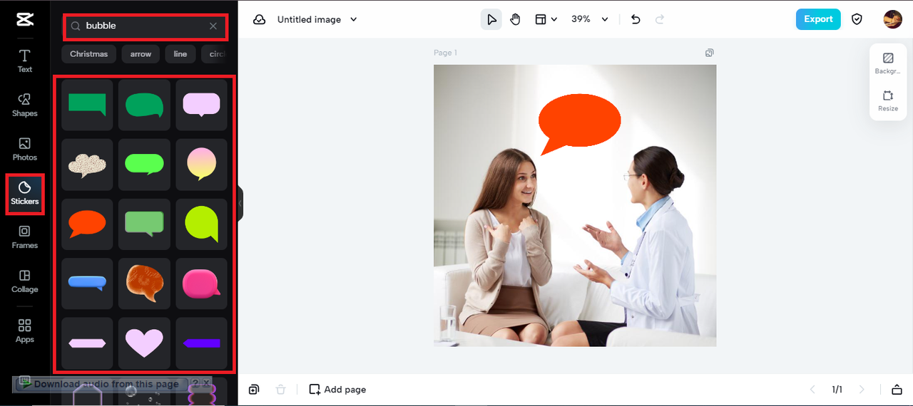The height and width of the screenshot is (406, 913).
Task: Add the light purple hexagon banner sticker
Action: (x=87, y=343)
